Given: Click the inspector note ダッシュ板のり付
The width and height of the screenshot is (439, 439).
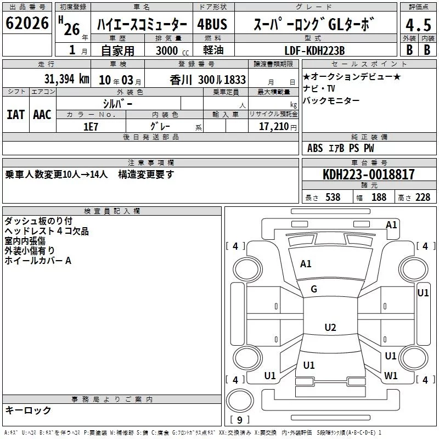Looking at the screenshot, I should click(x=38, y=221).
